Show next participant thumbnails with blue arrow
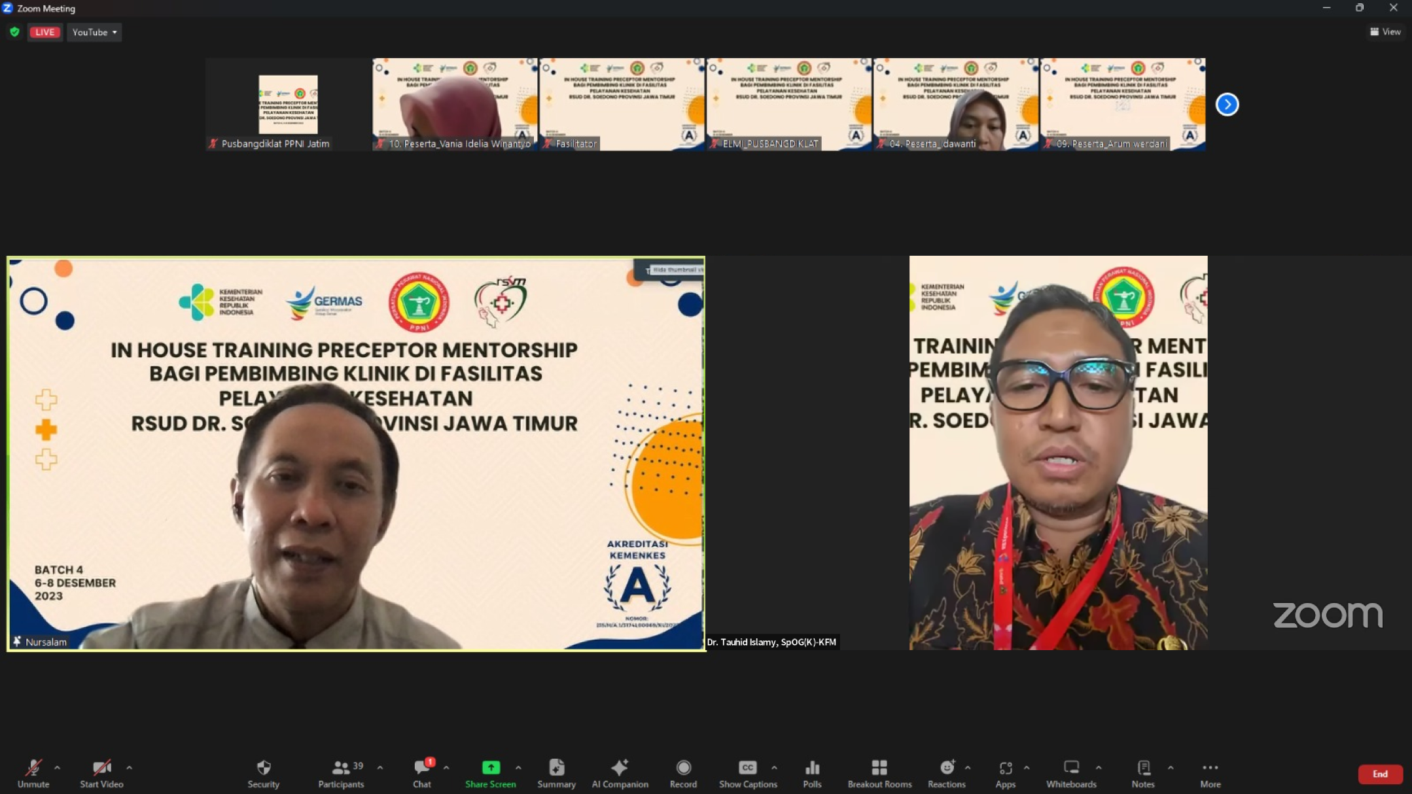 1227,105
